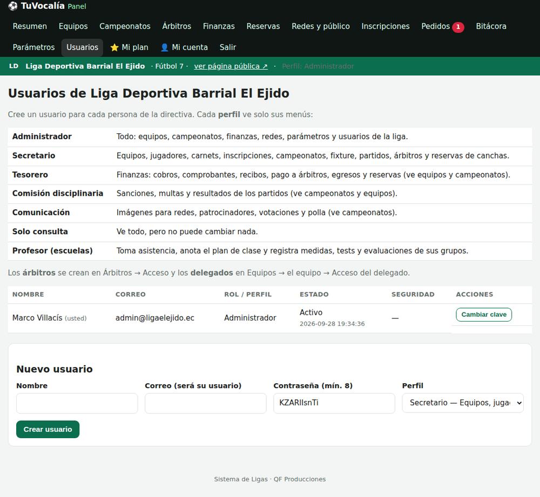
Task: Click the Administrador role cell in users table
Action: pos(250,318)
